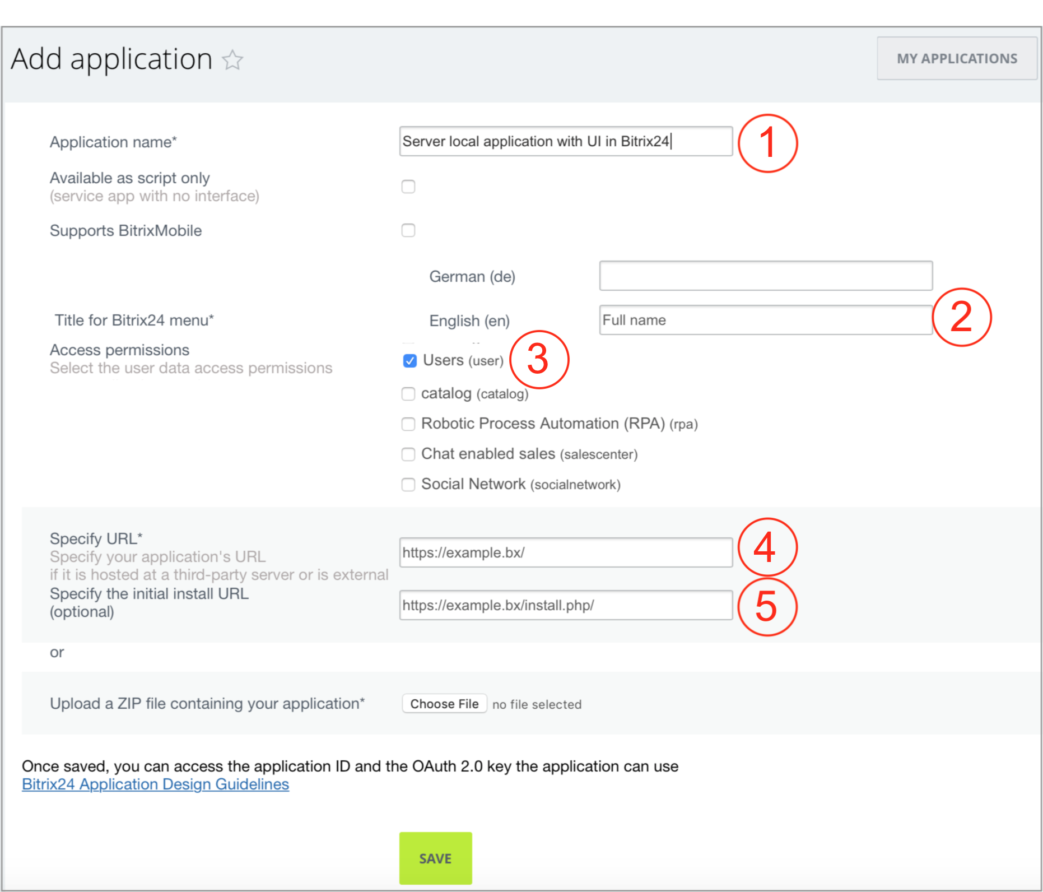Click the Application name* label
The height and width of the screenshot is (892, 1043).
[x=113, y=142]
